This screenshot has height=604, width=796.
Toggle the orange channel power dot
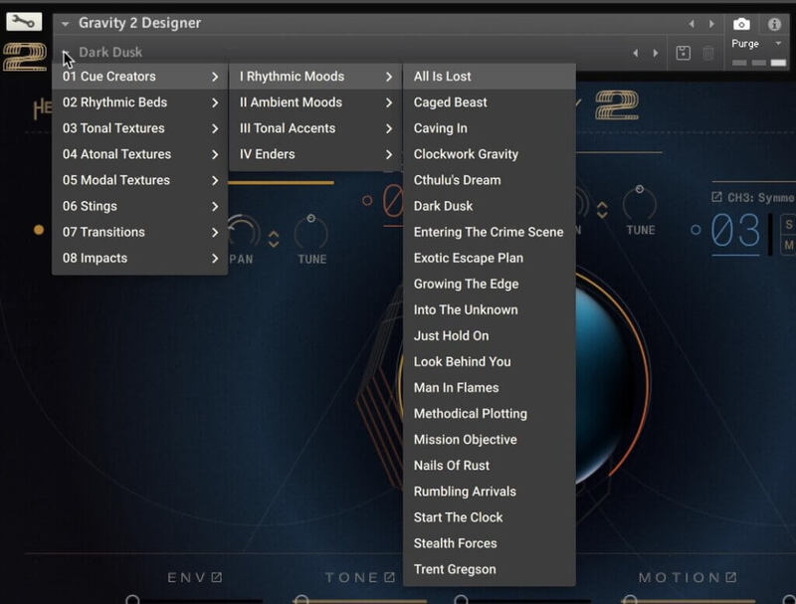(39, 230)
